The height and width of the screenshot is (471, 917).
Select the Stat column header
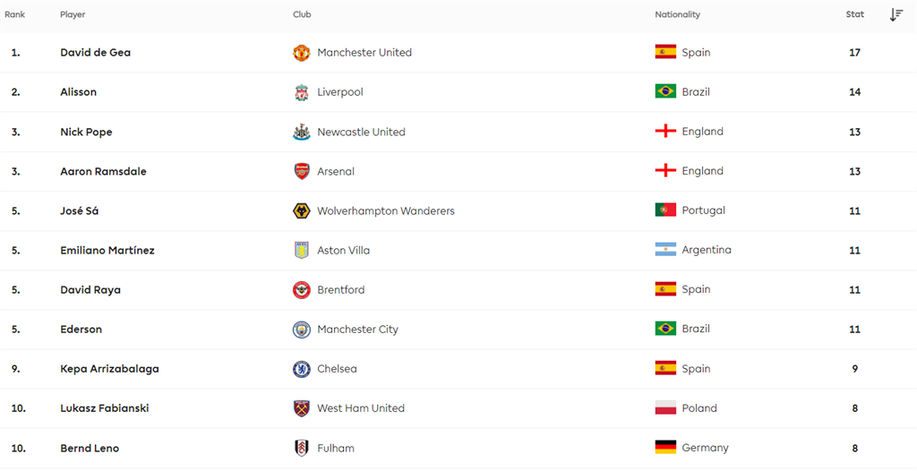[855, 14]
